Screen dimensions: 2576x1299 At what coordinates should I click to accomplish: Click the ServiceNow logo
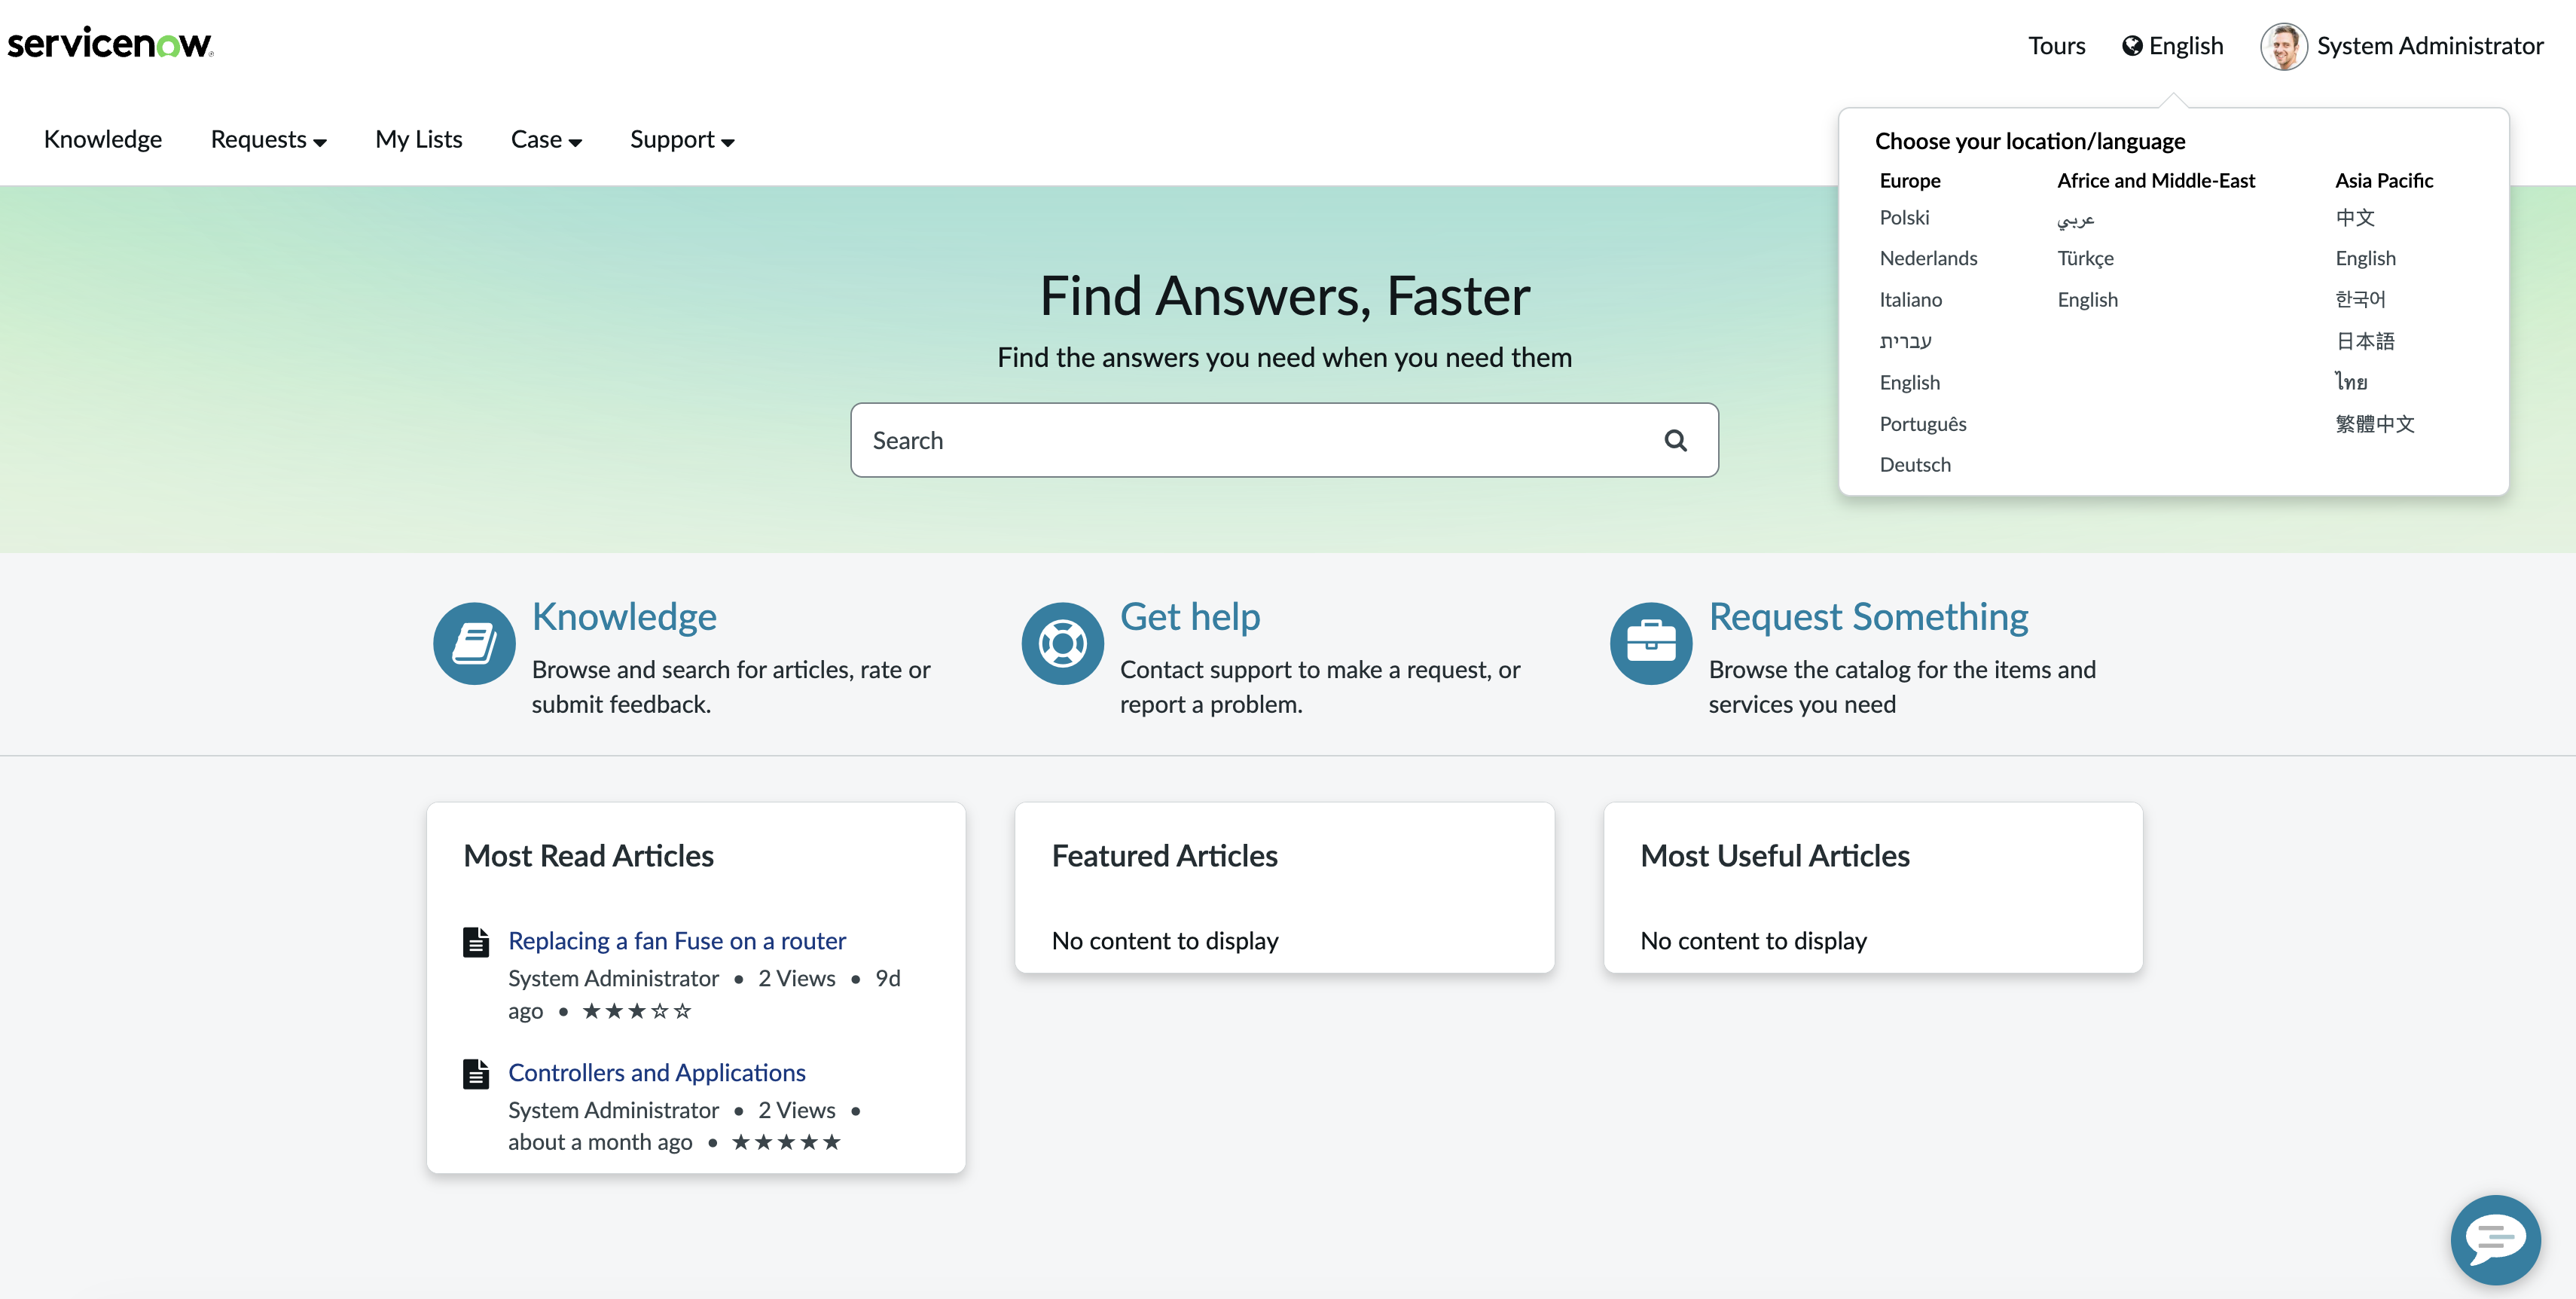click(x=110, y=44)
